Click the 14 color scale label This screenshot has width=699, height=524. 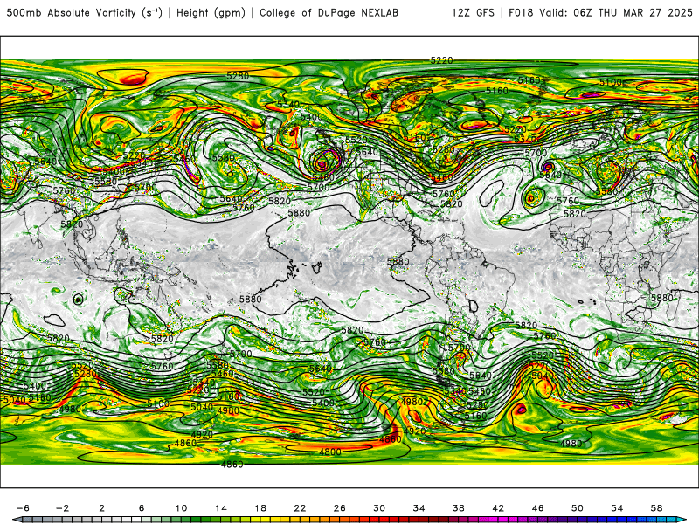[x=221, y=508]
